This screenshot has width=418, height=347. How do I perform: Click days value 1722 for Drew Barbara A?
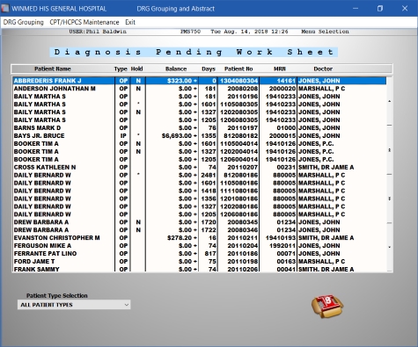tap(209, 230)
